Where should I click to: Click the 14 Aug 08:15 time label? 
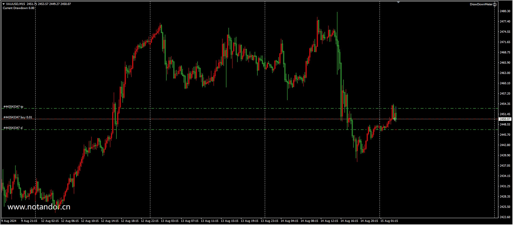click(309, 221)
